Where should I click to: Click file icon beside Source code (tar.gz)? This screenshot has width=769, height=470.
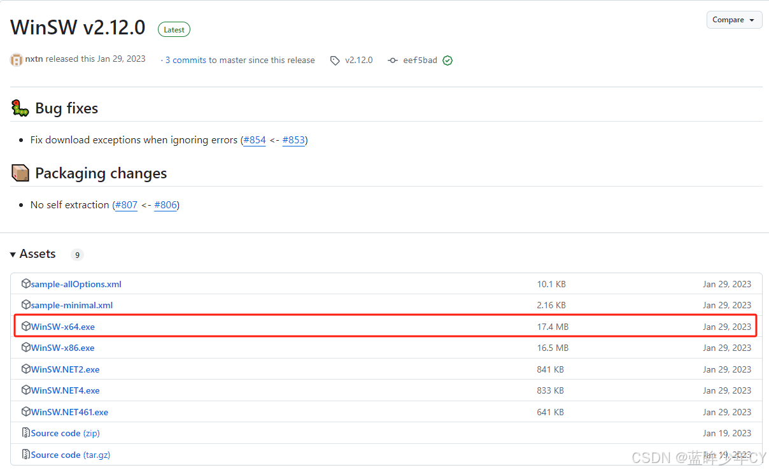pos(26,454)
